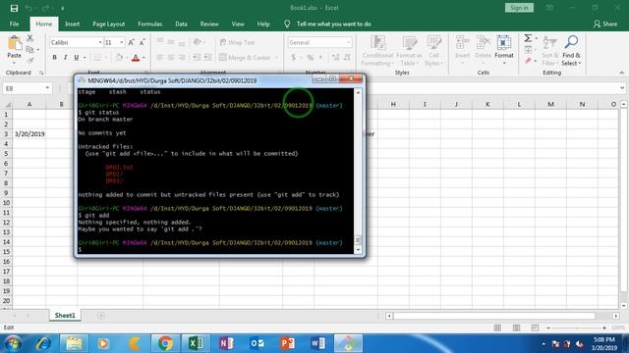Open the Font Color dropdown arrow

(143, 58)
